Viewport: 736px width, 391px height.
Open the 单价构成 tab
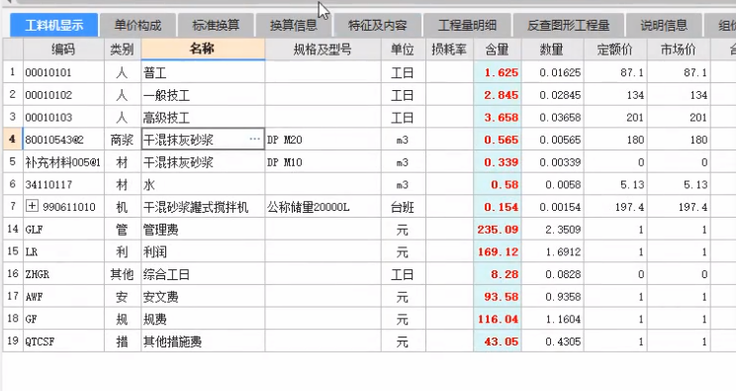138,26
